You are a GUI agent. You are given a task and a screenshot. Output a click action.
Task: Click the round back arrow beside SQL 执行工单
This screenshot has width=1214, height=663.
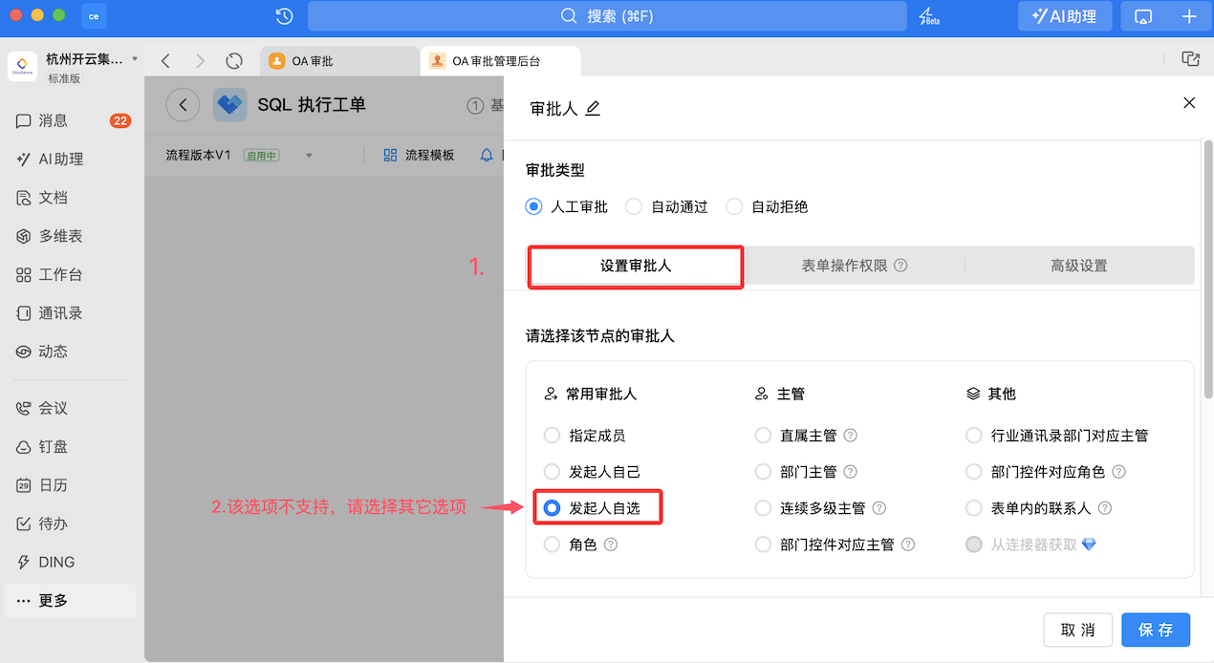coord(183,105)
